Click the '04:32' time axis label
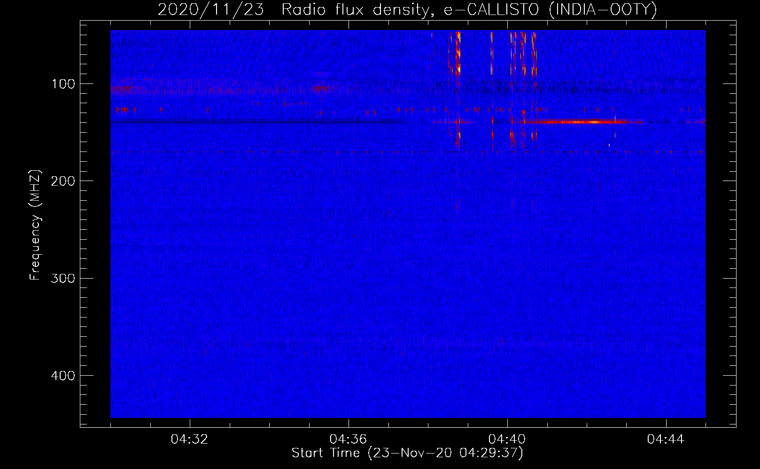Viewport: 760px width, 469px height. (189, 439)
